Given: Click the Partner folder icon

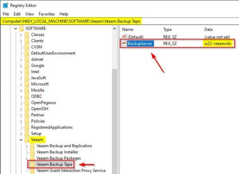Looking at the screenshot, I should click(27, 115).
